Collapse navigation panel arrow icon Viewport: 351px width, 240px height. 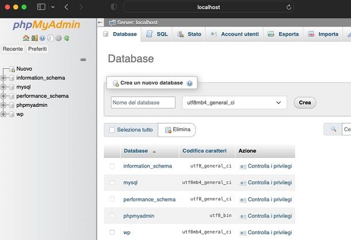click(x=100, y=22)
